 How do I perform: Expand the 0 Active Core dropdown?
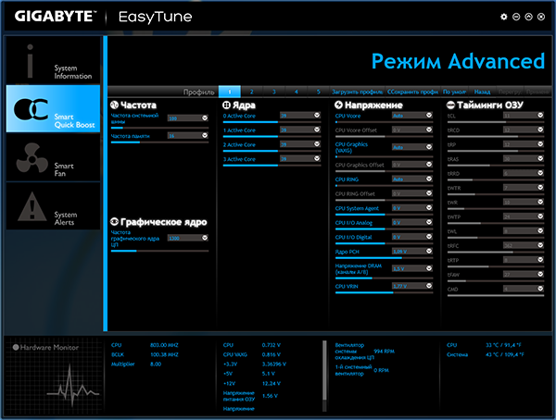(x=317, y=115)
